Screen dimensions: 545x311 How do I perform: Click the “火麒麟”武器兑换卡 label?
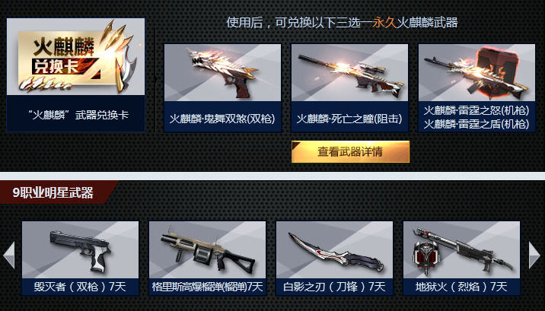tap(78, 115)
